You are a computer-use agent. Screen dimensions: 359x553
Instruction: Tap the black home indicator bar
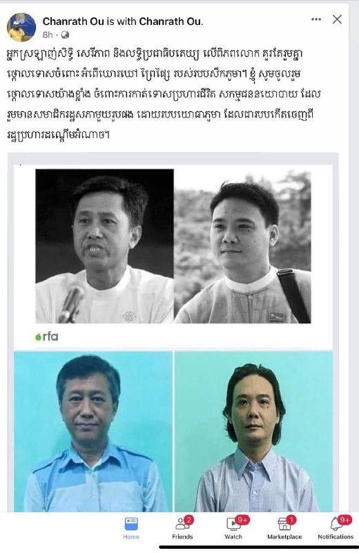coord(256,547)
